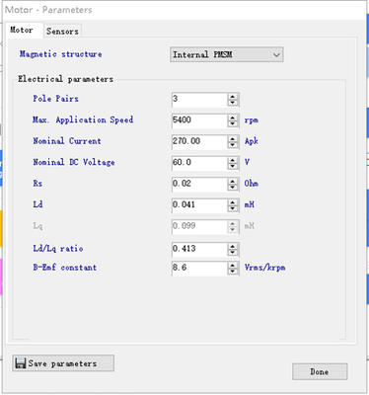Switch to the Sensors tab

[62, 32]
